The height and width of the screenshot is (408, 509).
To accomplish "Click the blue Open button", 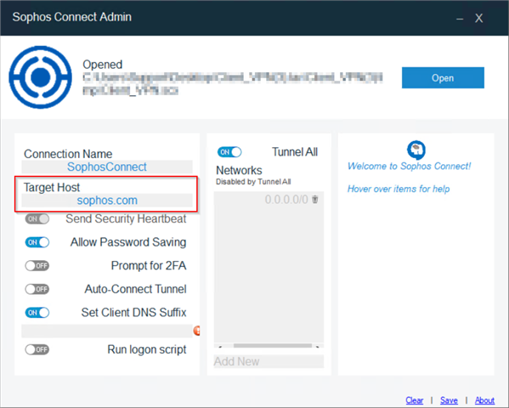I will pyautogui.click(x=443, y=77).
